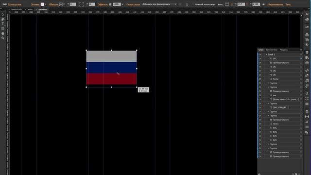Click the corner radius brackets icon

point(82,4)
